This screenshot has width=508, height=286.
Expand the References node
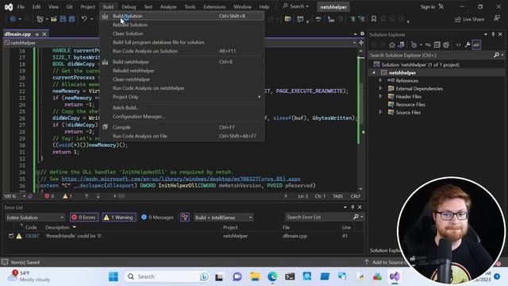[381, 80]
